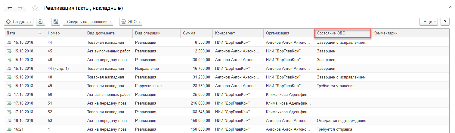
Task: Select the Контрагент column header
Action: click(x=238, y=33)
